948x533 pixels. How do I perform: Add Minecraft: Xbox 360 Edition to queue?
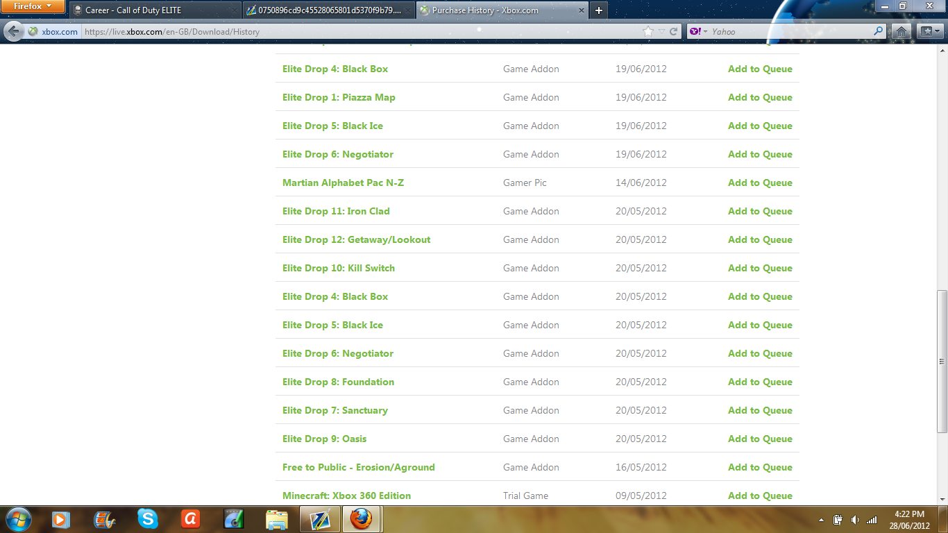760,496
